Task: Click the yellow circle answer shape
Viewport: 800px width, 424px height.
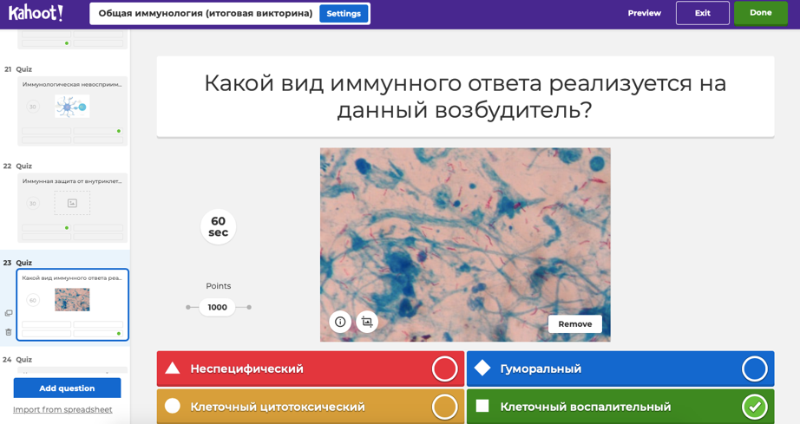Action: 173,406
